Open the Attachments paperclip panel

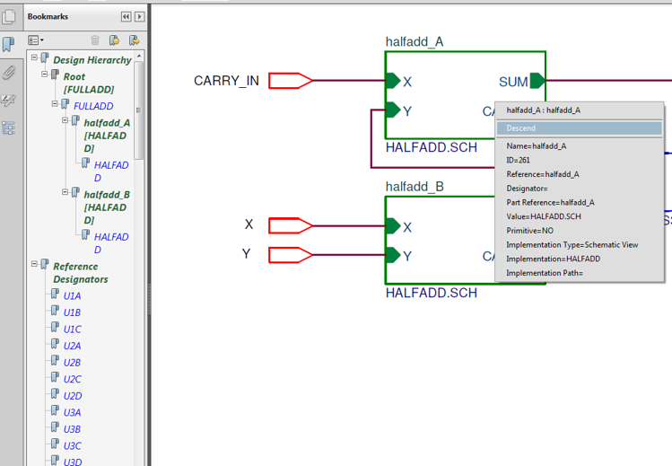coord(9,73)
